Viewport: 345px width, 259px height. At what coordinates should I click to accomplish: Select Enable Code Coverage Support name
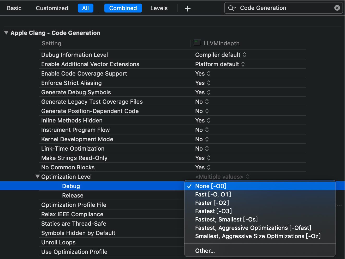(x=84, y=73)
